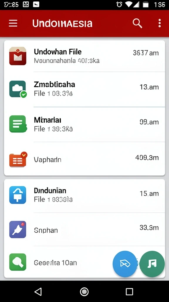Tap the blue floating action button
The height and width of the screenshot is (302, 169).
(x=125, y=264)
